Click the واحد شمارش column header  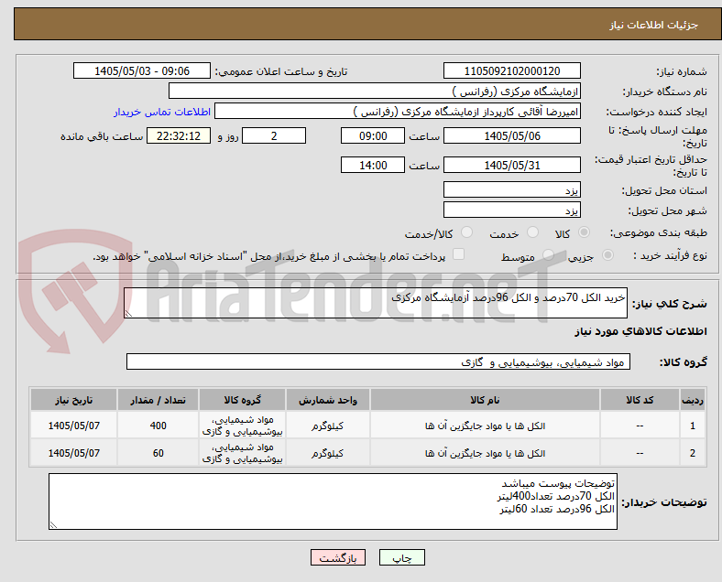coord(327,400)
